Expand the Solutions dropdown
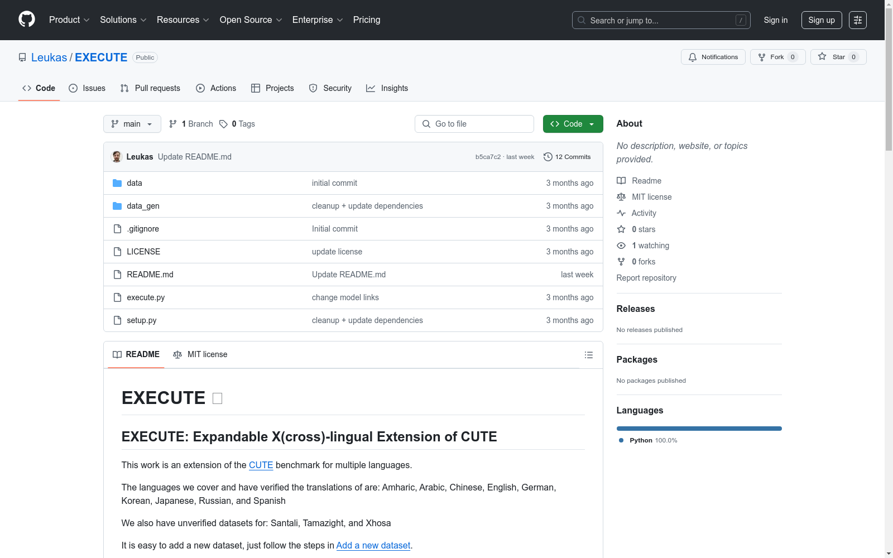Screen dimensions: 893x558 tap(123, 20)
